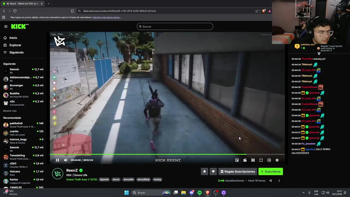Open ReenZ channel avatar

(58, 174)
